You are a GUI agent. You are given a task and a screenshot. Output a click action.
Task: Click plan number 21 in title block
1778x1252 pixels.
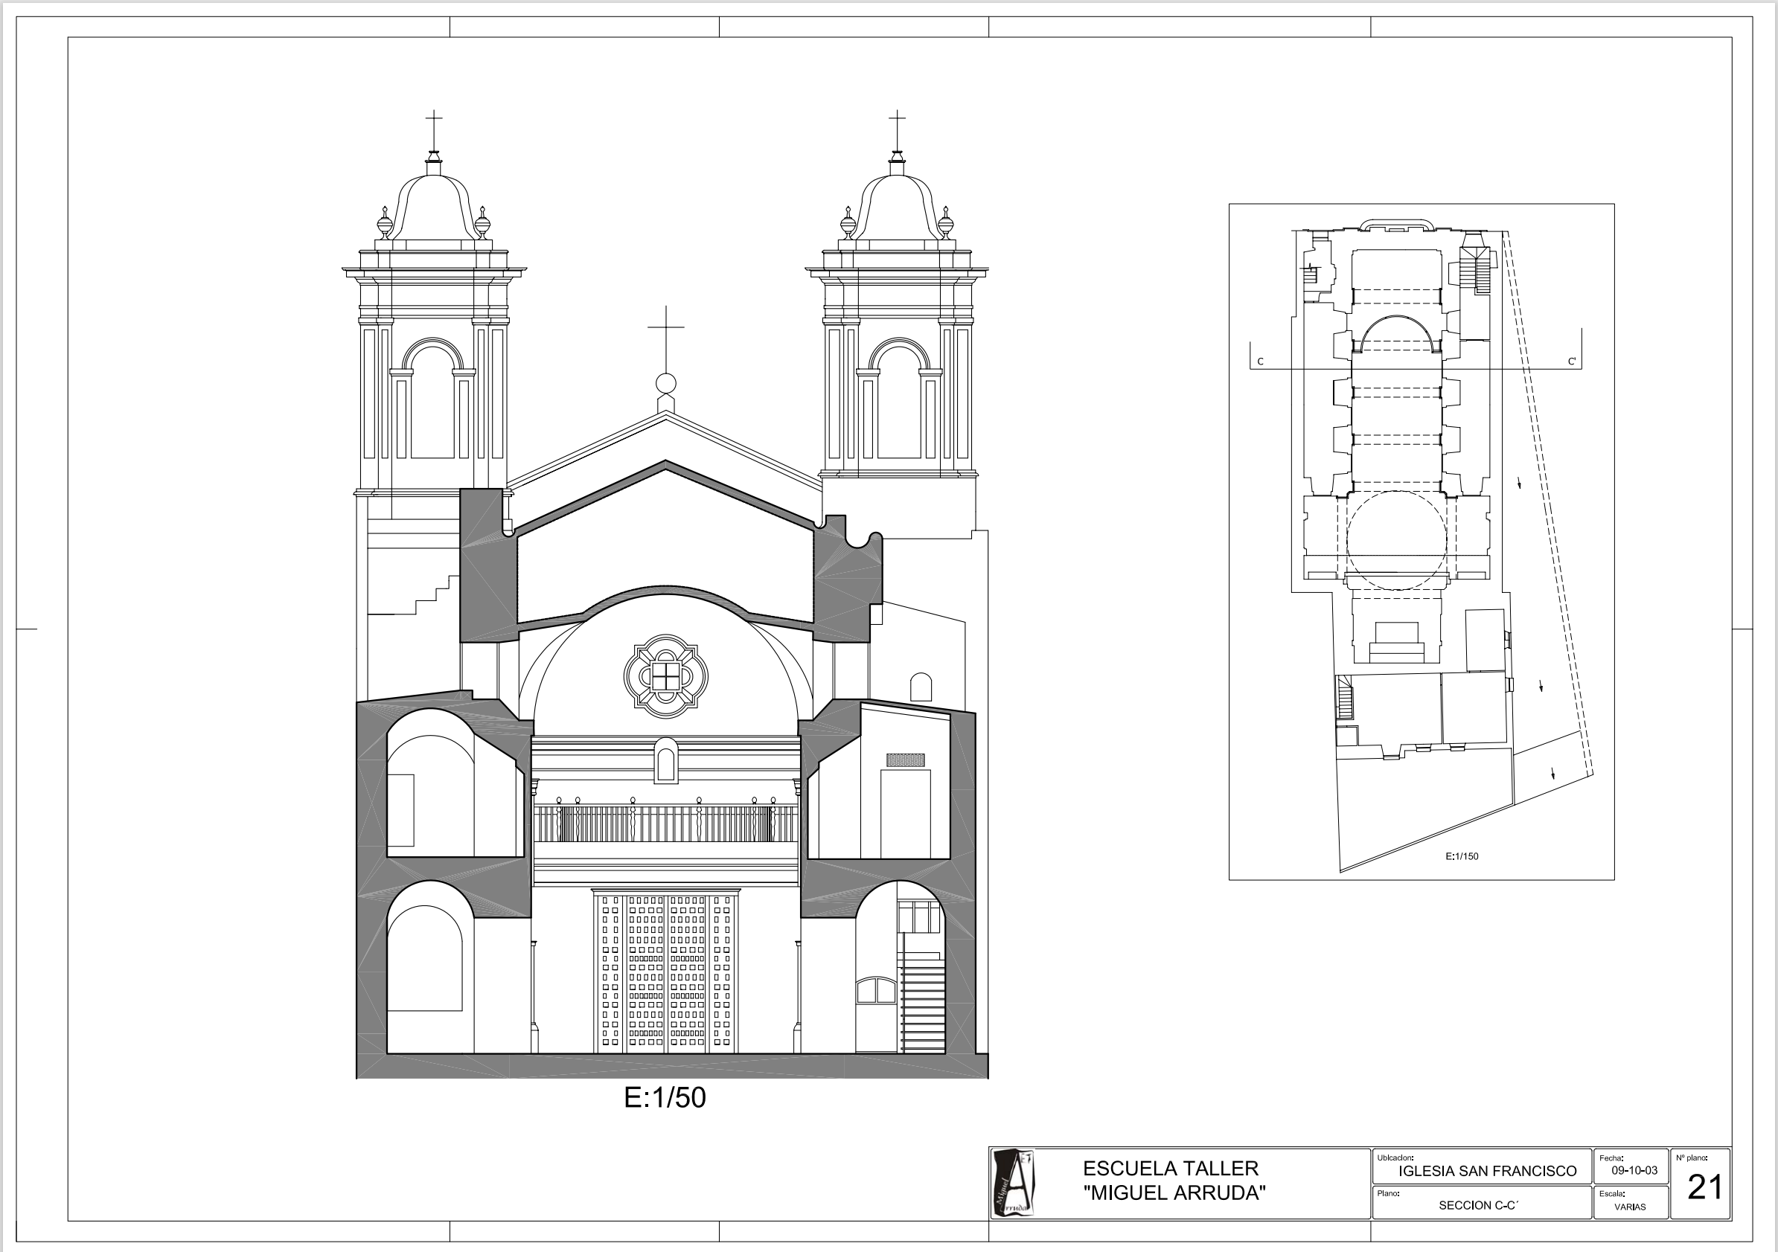point(1704,1188)
